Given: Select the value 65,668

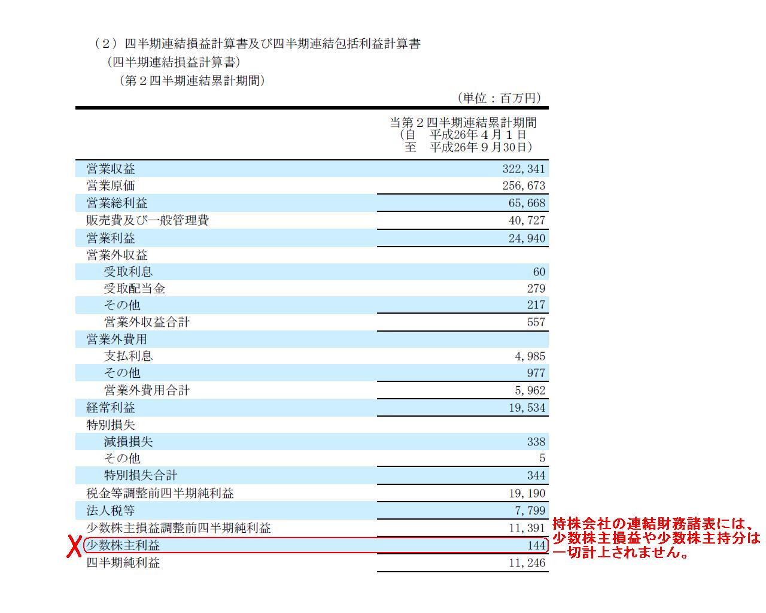Looking at the screenshot, I should (x=527, y=203).
